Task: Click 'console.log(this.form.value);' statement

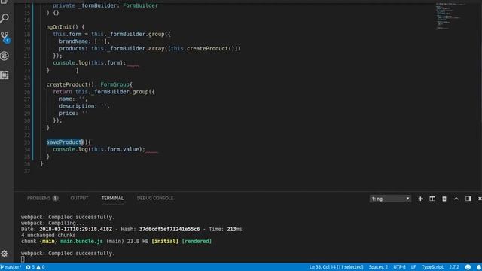Action: coord(99,149)
